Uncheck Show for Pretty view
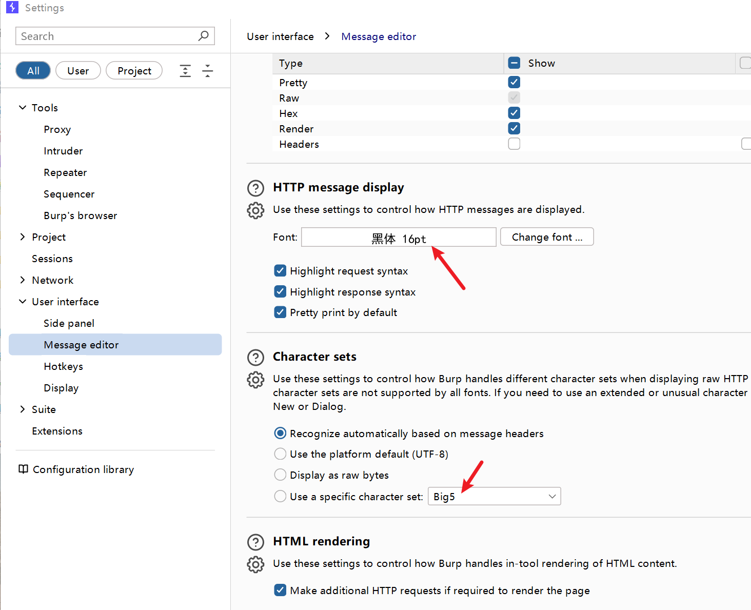Image resolution: width=751 pixels, height=610 pixels. tap(514, 82)
